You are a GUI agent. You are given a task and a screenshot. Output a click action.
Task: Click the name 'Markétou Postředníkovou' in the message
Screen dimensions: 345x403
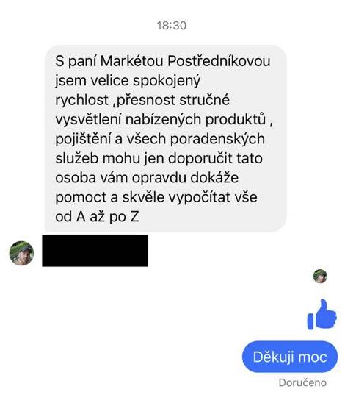coord(185,61)
